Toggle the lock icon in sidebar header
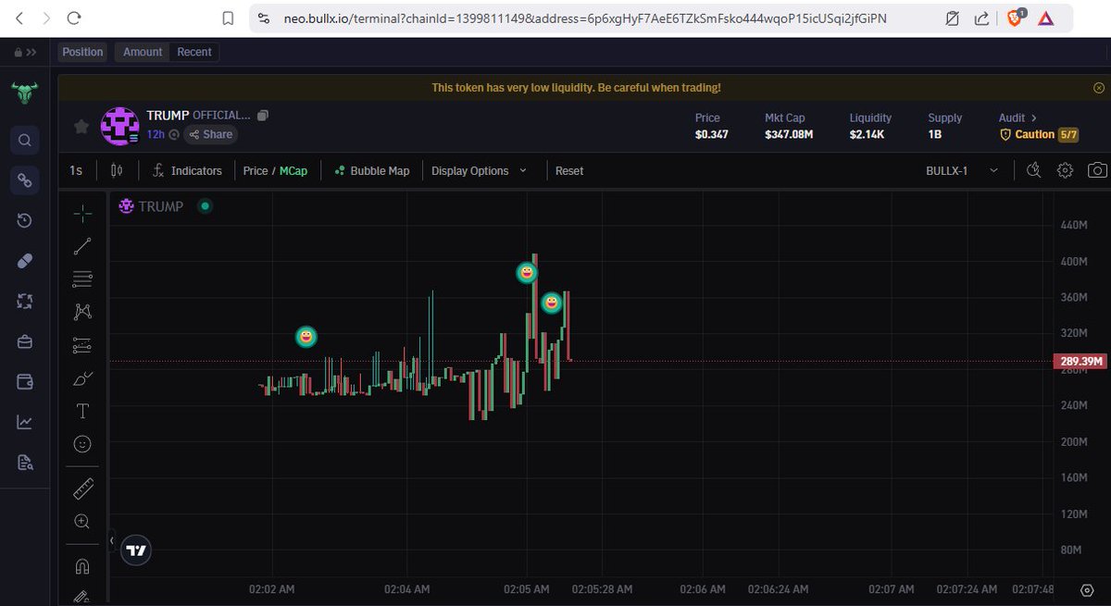 pos(18,53)
